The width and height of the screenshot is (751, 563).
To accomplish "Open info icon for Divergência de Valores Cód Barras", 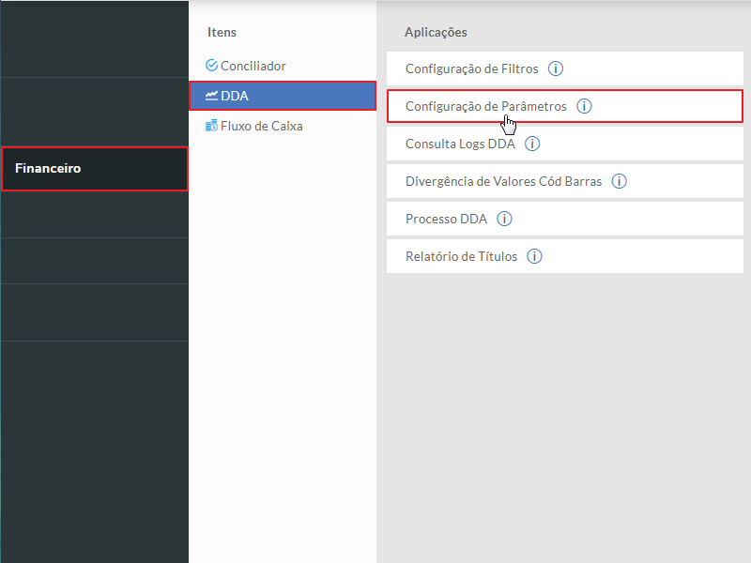I will pyautogui.click(x=619, y=181).
